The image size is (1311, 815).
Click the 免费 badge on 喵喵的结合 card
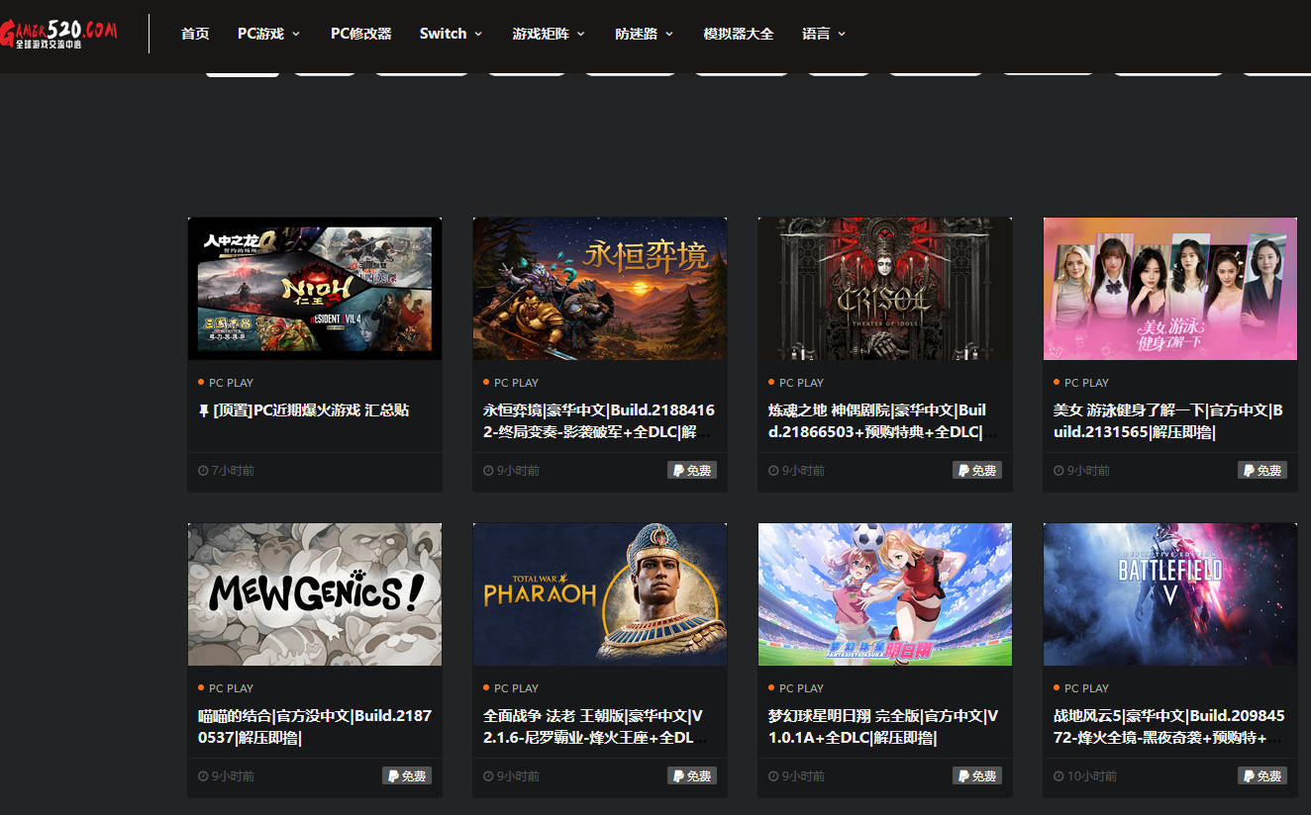[x=407, y=776]
